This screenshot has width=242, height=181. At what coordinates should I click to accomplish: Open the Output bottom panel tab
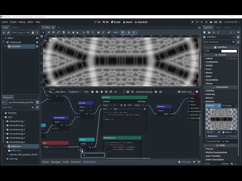[45, 162]
